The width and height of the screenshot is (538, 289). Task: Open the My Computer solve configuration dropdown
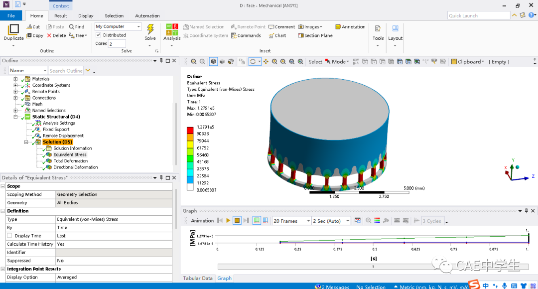click(118, 26)
